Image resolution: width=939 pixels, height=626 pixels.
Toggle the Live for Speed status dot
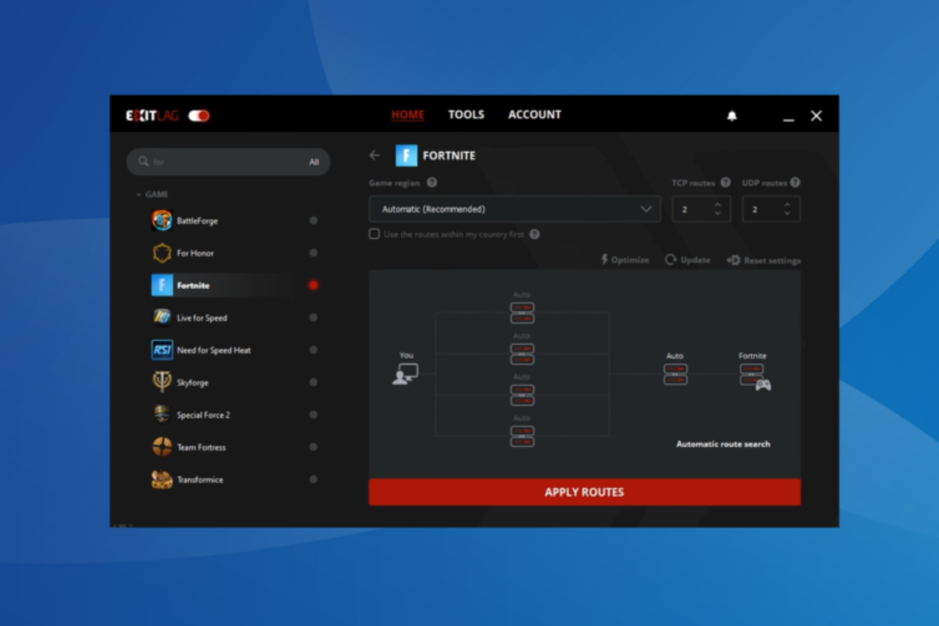tap(313, 317)
